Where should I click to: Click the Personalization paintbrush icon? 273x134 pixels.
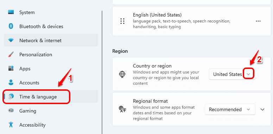(11, 55)
